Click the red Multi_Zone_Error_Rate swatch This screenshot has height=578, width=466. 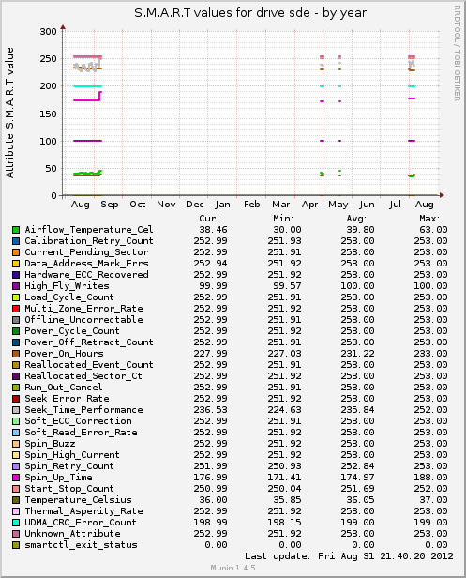pyautogui.click(x=16, y=309)
